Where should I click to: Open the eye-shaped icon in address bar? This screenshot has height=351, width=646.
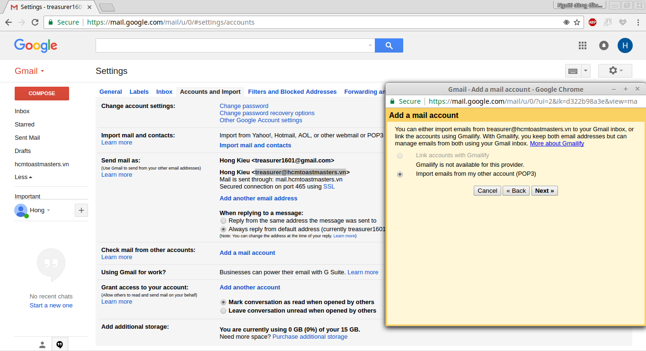(x=566, y=22)
